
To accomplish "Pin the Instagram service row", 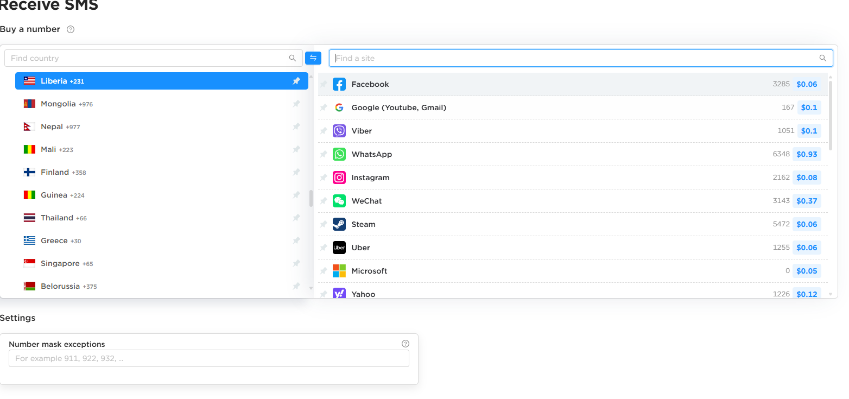I will (x=324, y=178).
